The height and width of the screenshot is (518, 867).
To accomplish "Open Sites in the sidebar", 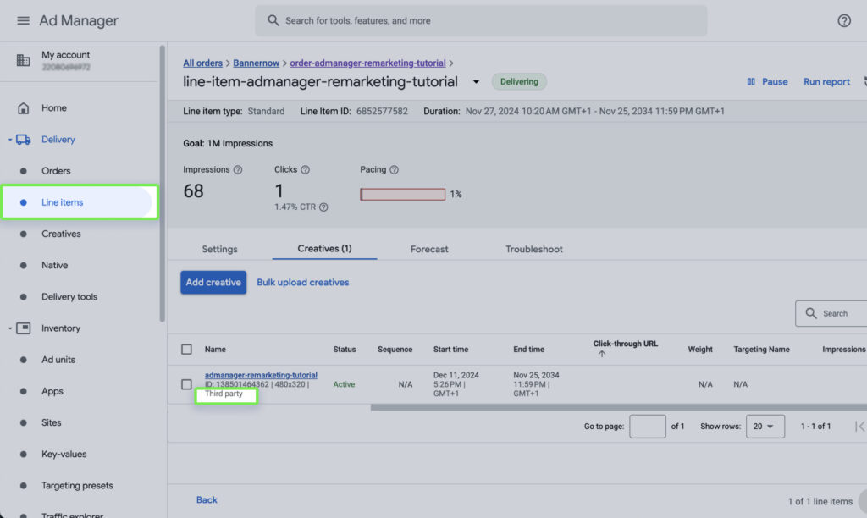I will pos(51,422).
